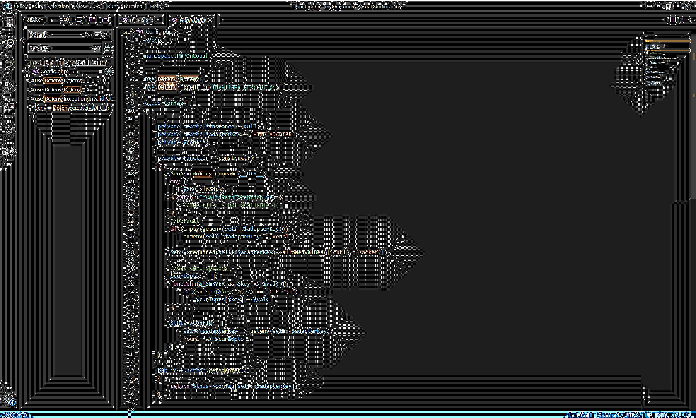Open the Run and Debug panel

click(x=9, y=87)
